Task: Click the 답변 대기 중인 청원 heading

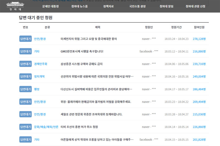Action: pos(36,18)
